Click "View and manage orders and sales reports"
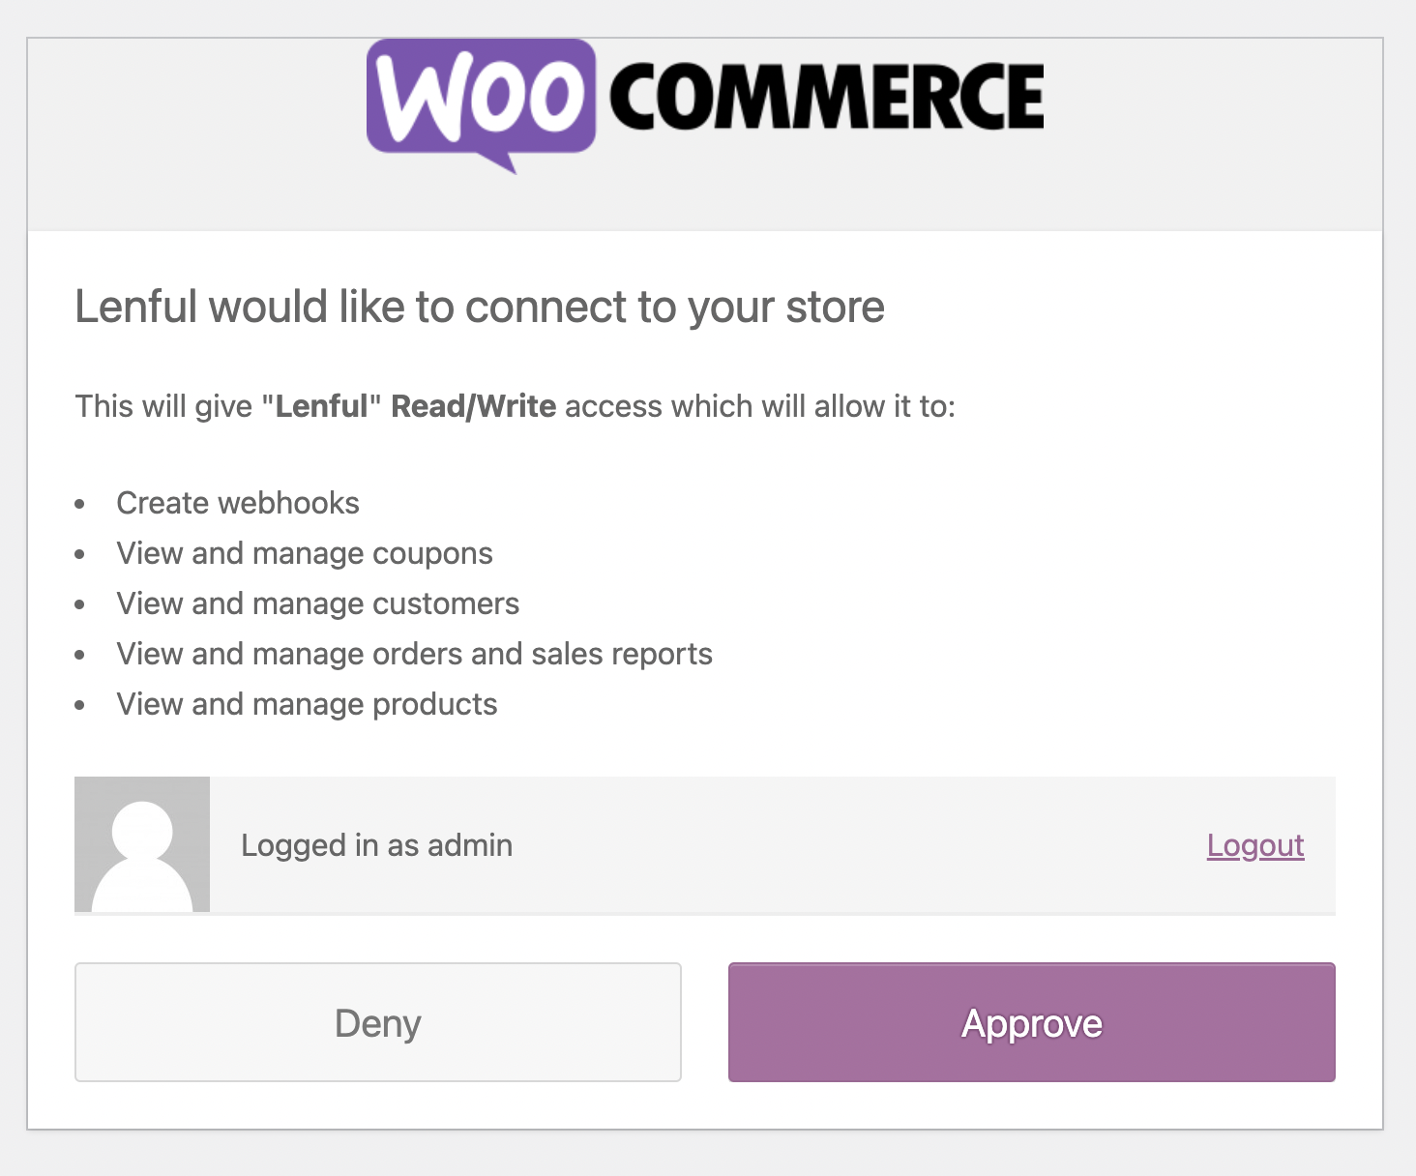The image size is (1416, 1176). (414, 654)
